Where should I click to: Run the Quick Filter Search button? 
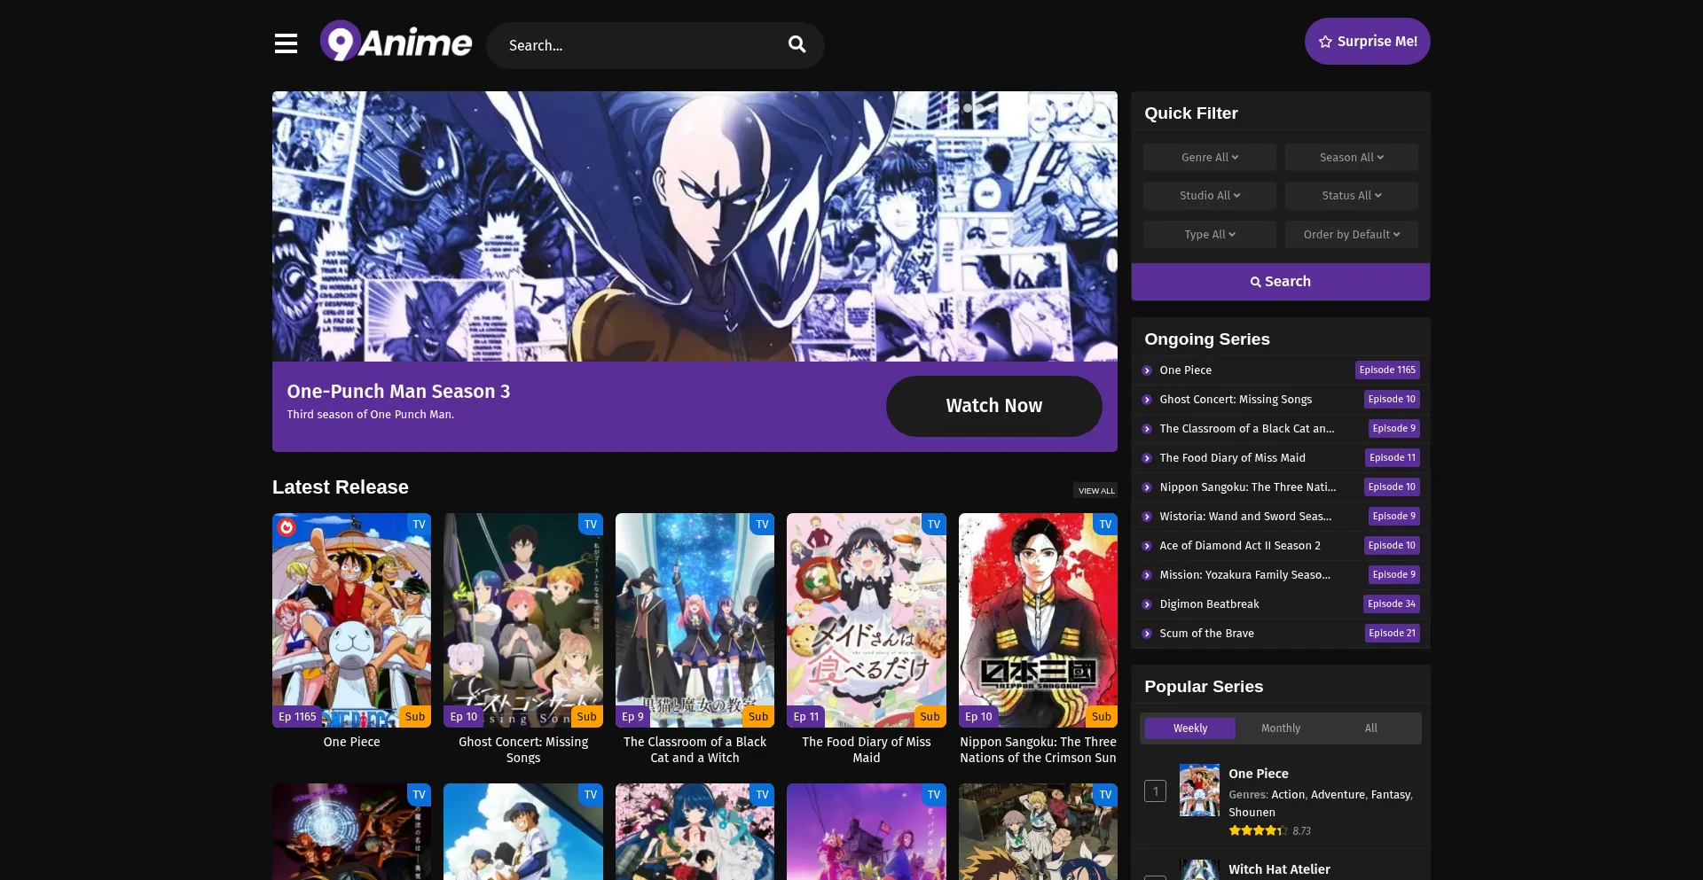[1280, 281]
